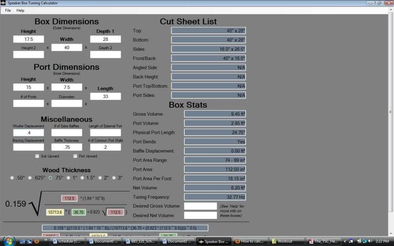Click the Woofer Displacement field

[29, 132]
